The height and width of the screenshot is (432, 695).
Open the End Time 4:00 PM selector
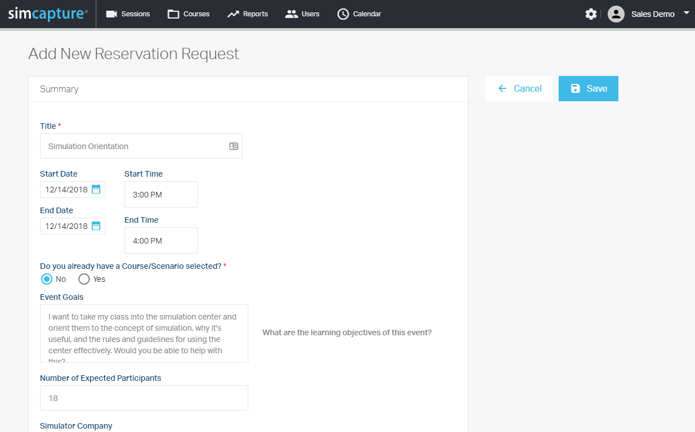coord(161,241)
